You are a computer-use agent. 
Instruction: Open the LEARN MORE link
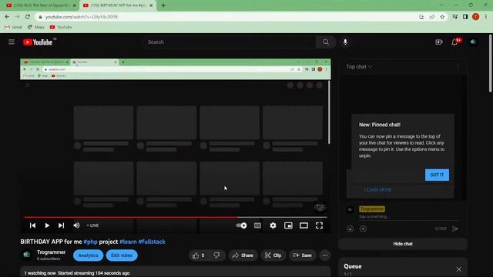click(378, 190)
